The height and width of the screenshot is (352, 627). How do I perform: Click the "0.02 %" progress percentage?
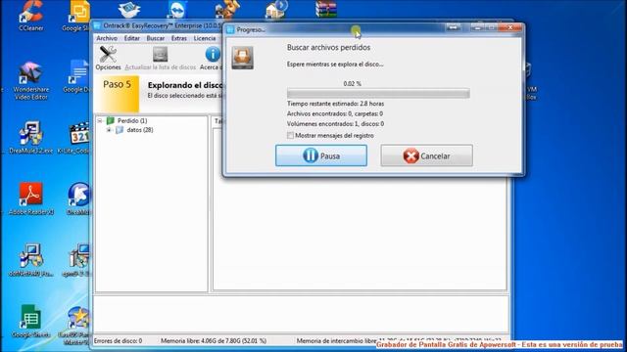353,84
